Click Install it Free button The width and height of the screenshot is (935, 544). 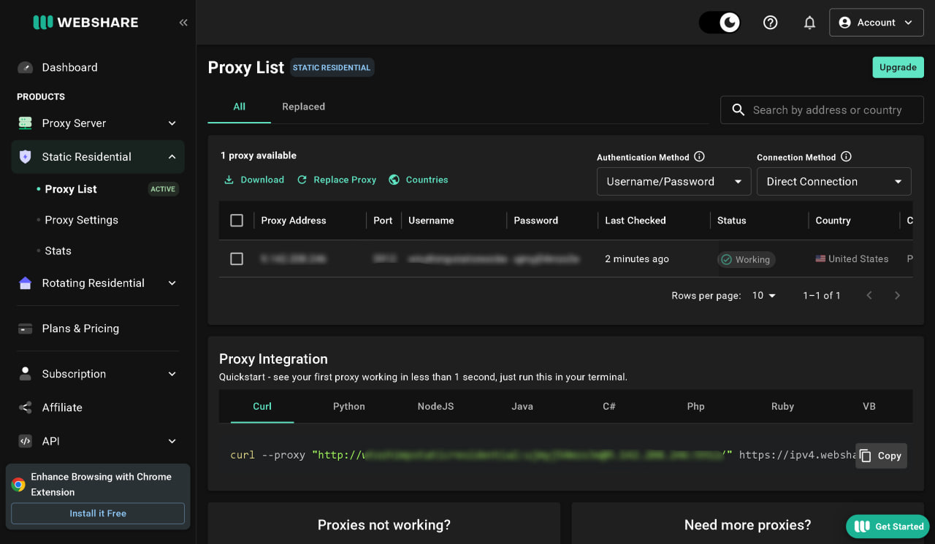98,513
